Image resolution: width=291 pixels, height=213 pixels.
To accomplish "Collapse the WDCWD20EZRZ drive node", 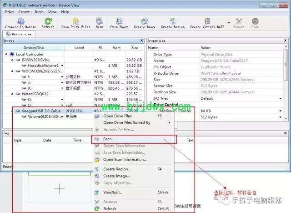I will [x=12, y=71].
